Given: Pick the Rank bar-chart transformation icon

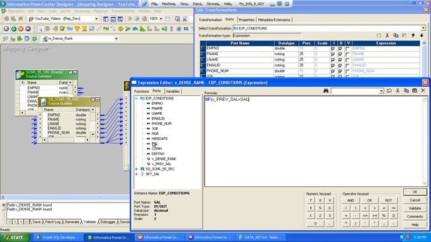Looking at the screenshot, I should coord(142,29).
